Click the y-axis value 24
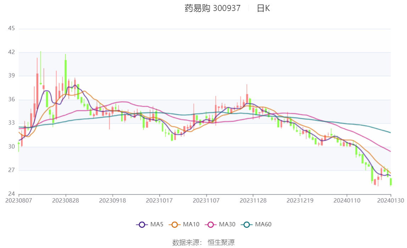The image size is (407, 248). (11, 194)
